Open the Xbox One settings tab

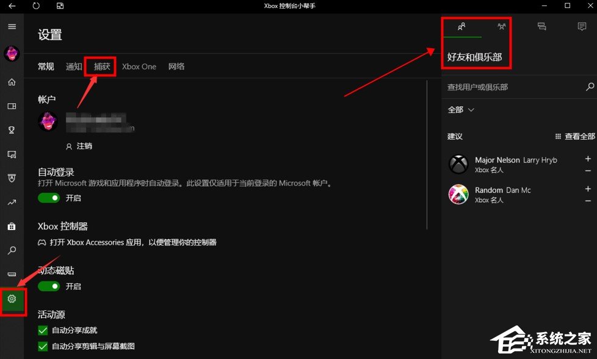click(x=139, y=66)
